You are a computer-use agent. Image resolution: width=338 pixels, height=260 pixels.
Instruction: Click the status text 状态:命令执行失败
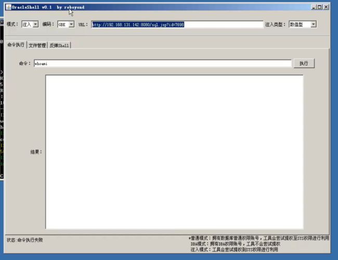[x=25, y=240]
